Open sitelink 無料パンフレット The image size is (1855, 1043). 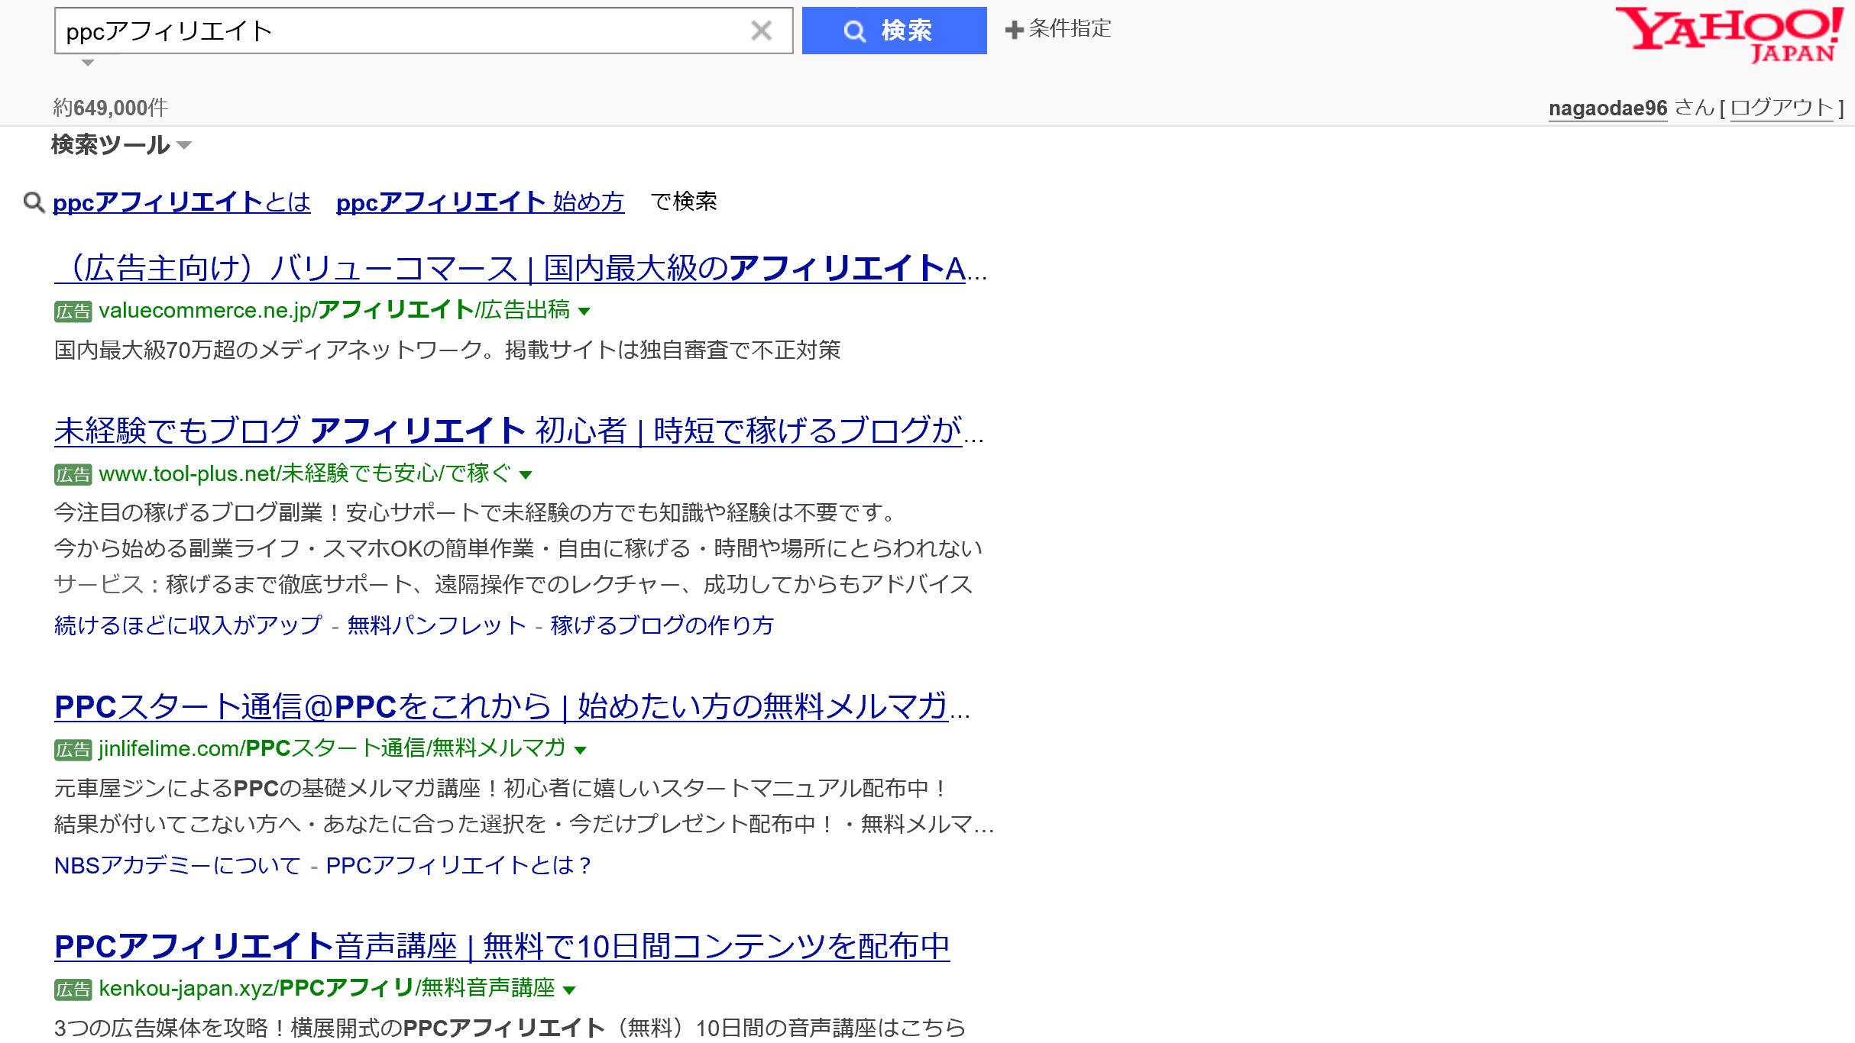point(437,625)
